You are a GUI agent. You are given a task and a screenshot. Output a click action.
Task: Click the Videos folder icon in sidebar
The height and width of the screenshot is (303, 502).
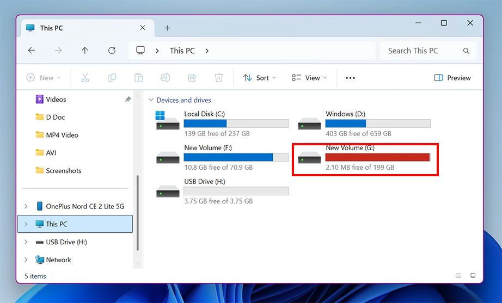[39, 99]
